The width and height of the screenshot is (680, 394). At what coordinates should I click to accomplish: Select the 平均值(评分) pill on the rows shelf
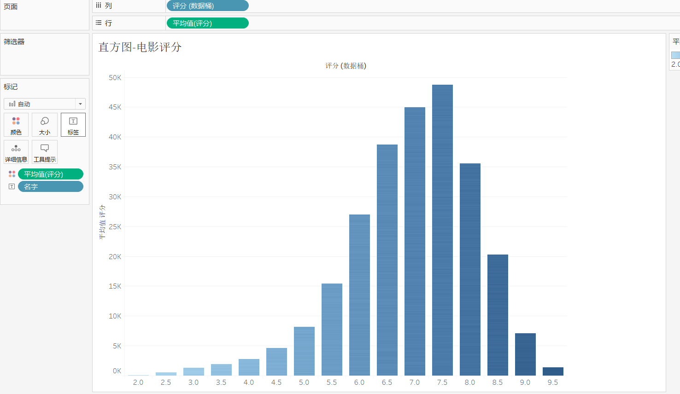(207, 23)
